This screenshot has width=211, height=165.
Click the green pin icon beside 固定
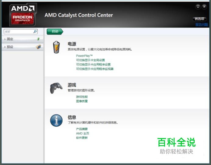(x=38, y=39)
